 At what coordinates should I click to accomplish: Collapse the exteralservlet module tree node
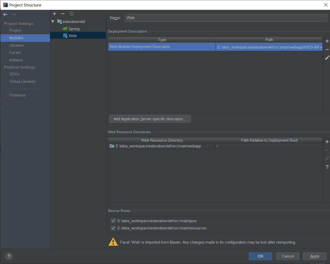(53, 21)
